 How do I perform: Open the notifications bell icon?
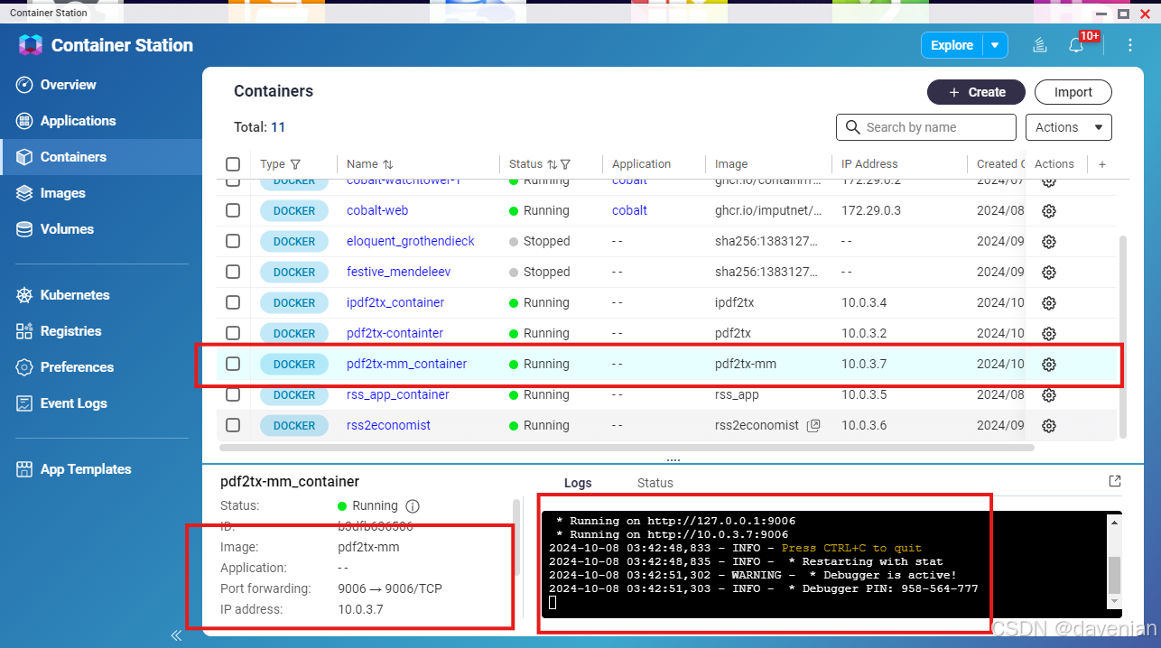coord(1076,45)
